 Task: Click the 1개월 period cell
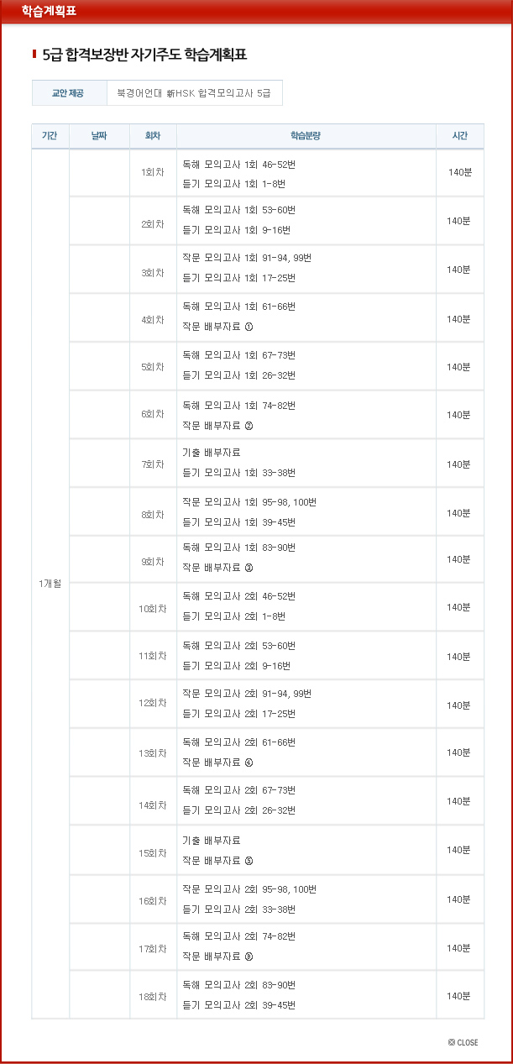tap(50, 584)
